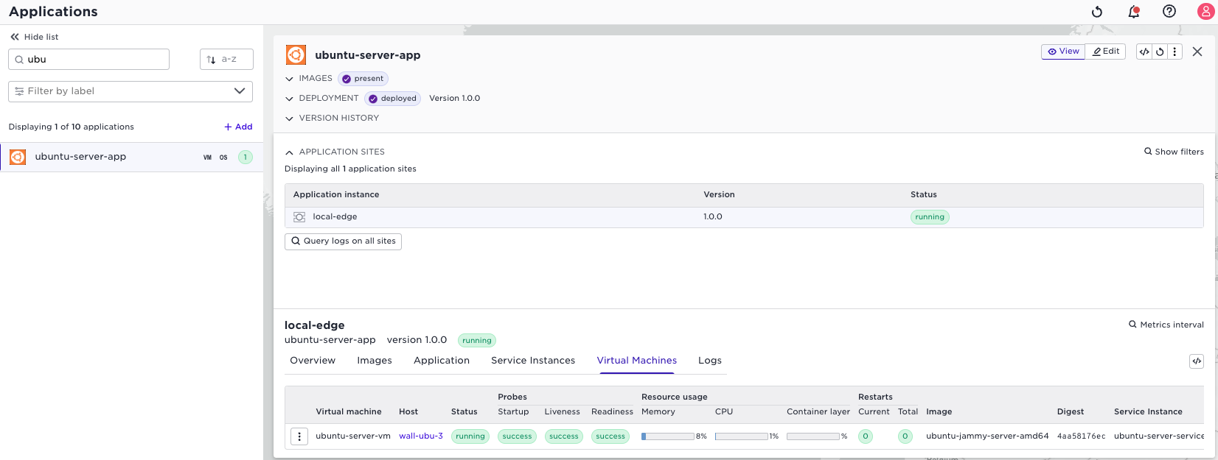The width and height of the screenshot is (1218, 460).
Task: Switch to the Overview tab
Action: click(313, 361)
